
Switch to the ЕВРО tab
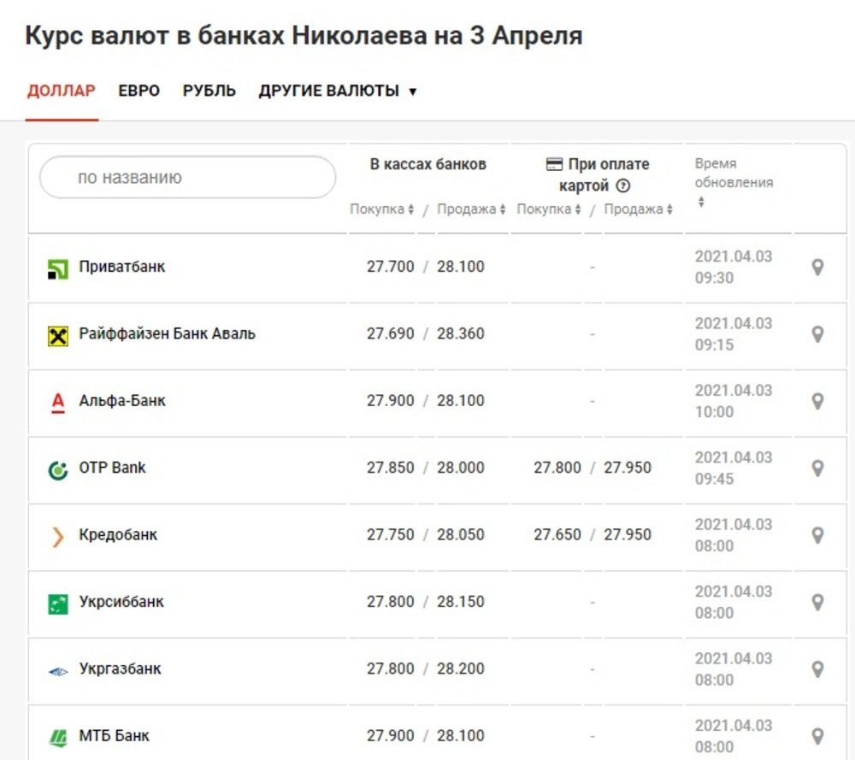139,91
